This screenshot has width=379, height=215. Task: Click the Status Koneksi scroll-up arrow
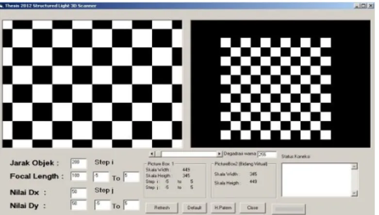click(354, 166)
